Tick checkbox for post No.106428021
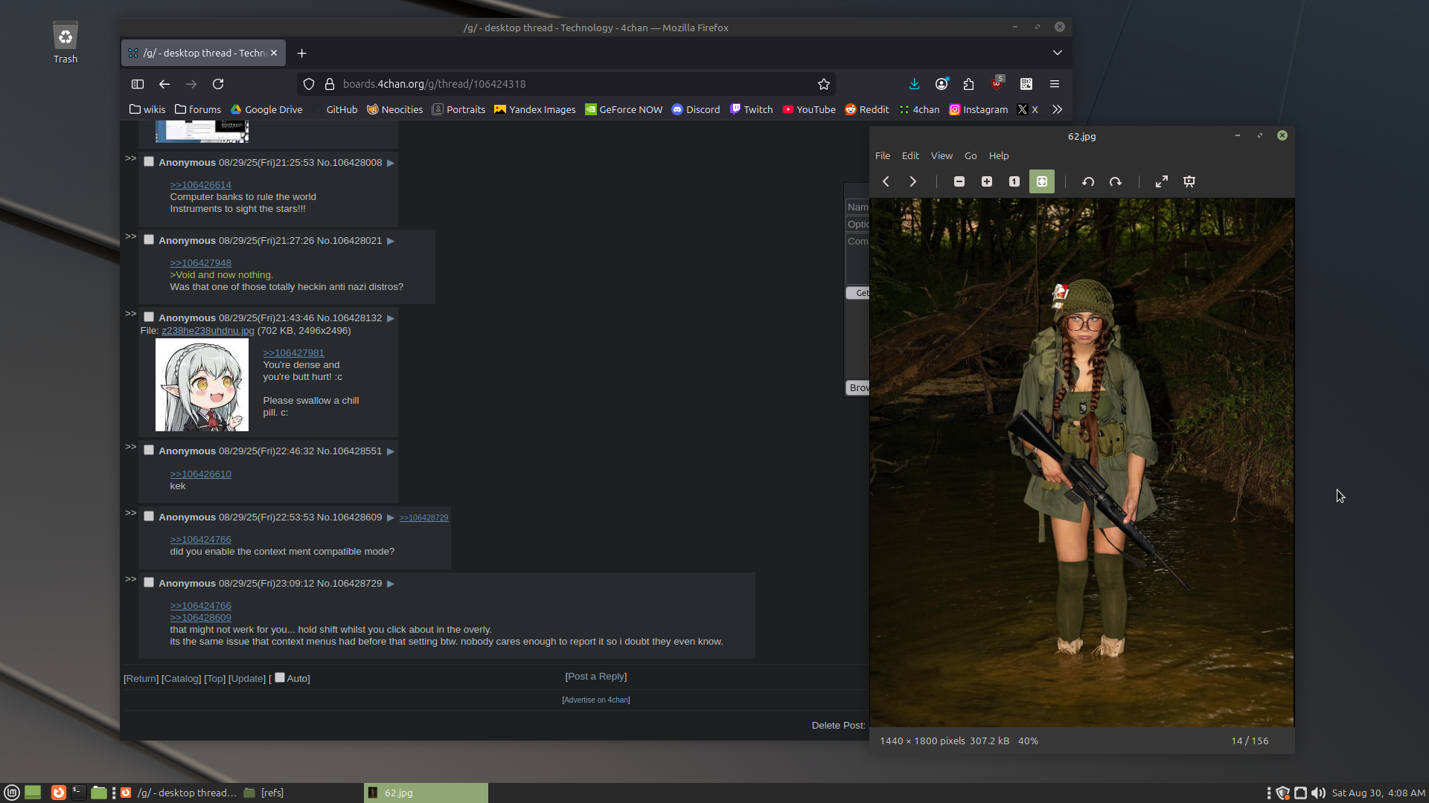Image resolution: width=1429 pixels, height=803 pixels. click(149, 239)
